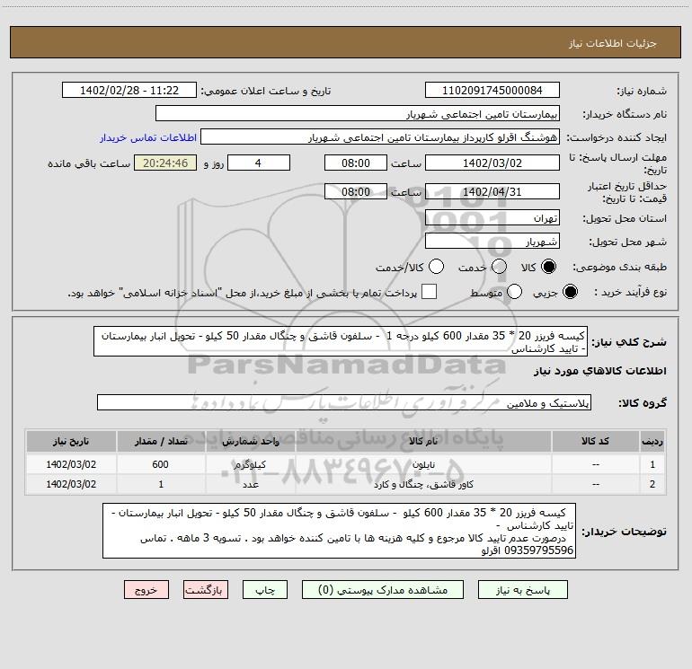Image resolution: width=692 pixels, height=669 pixels.
Task: Open اطلاعات تماس خریدار link
Action: tap(148, 137)
